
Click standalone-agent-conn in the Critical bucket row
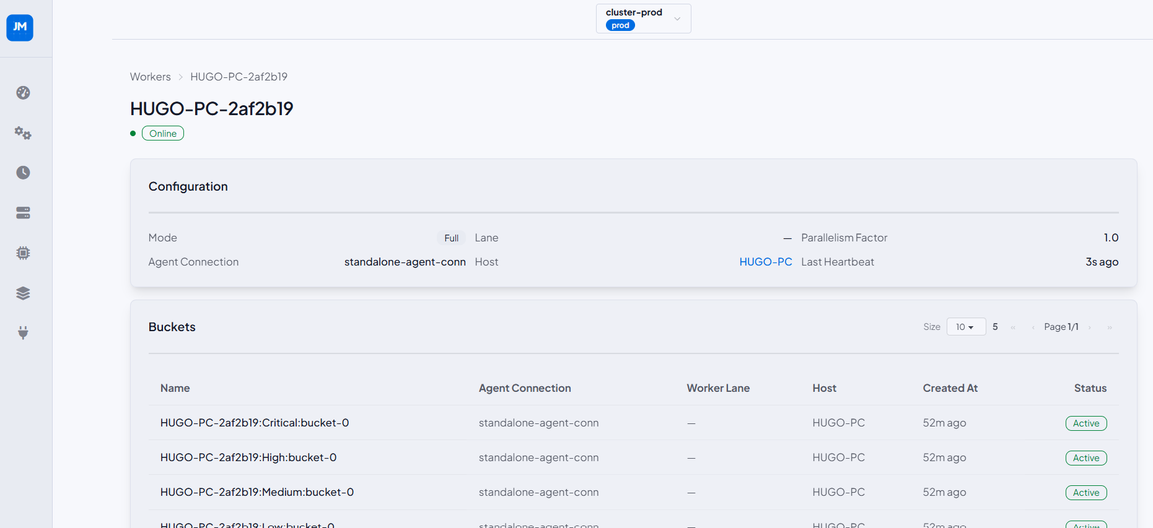[x=538, y=423]
